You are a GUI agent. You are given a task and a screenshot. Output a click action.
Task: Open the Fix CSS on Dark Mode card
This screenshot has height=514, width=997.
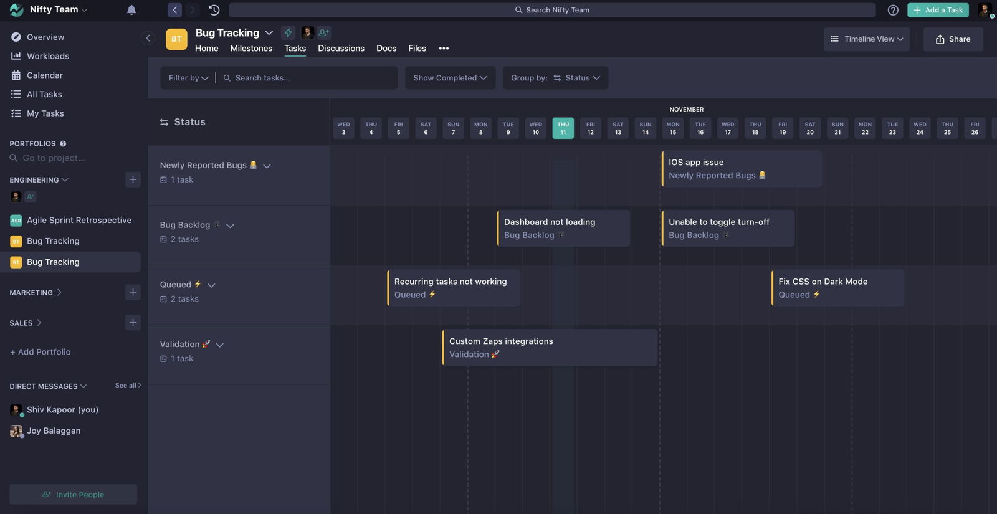(x=837, y=288)
